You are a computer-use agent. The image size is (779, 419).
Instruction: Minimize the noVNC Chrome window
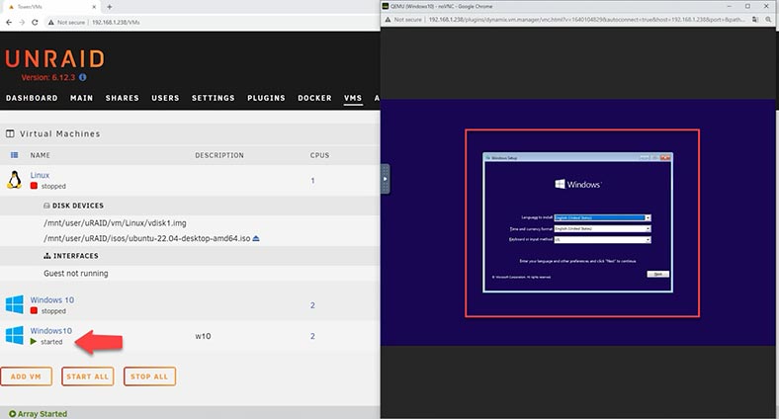point(730,7)
